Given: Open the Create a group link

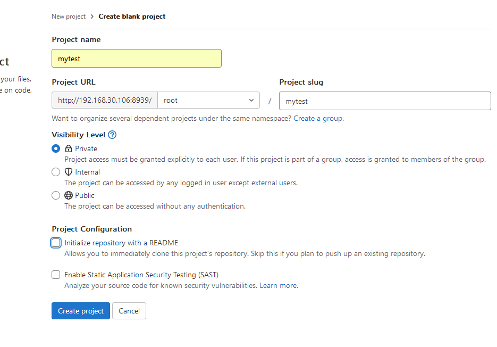Looking at the screenshot, I should 318,118.
